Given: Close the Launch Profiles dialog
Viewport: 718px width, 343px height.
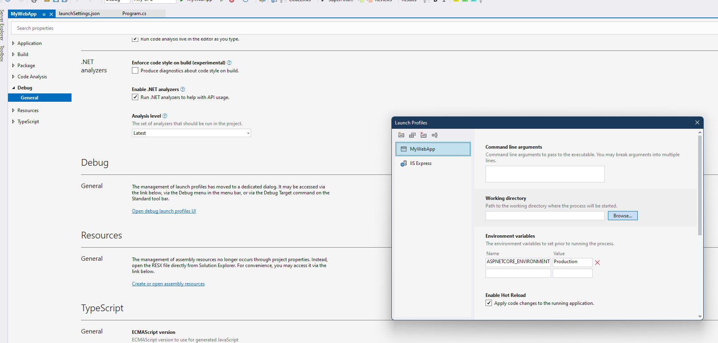Looking at the screenshot, I should pyautogui.click(x=697, y=122).
